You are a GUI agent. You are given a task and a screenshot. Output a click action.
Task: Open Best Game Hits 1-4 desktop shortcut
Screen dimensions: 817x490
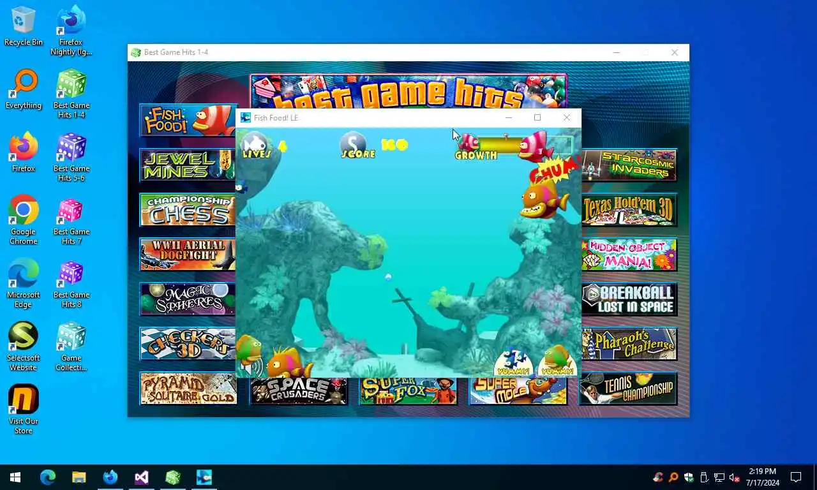point(71,94)
